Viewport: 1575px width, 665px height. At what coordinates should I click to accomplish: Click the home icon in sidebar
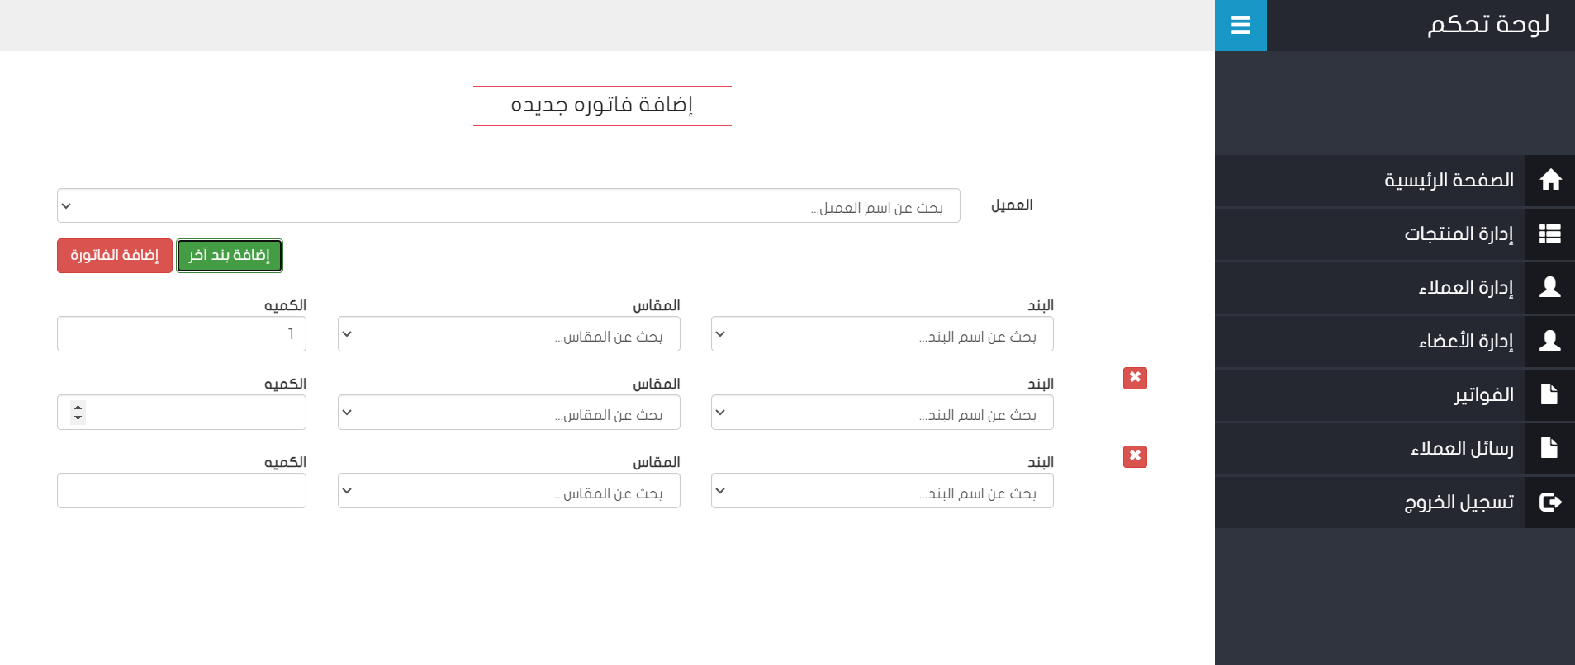[x=1550, y=180]
